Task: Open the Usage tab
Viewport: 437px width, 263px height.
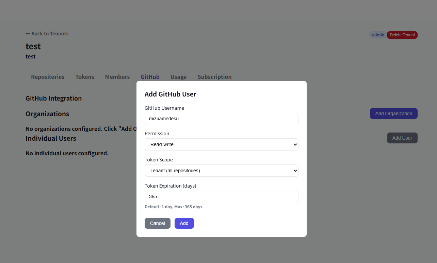Action: 178,77
